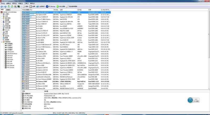The height and width of the screenshot is (115, 210).
Task: Open the user management toolbar icon
Action: [15, 6]
